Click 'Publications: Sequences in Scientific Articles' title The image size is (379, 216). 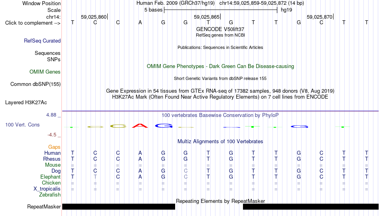[220, 47]
